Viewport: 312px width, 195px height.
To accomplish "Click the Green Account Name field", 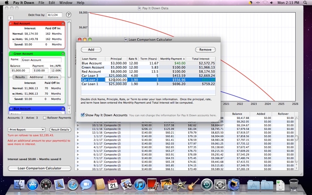I will tap(41, 60).
